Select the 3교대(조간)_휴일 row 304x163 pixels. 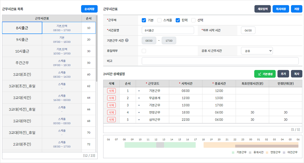(x=49, y=86)
